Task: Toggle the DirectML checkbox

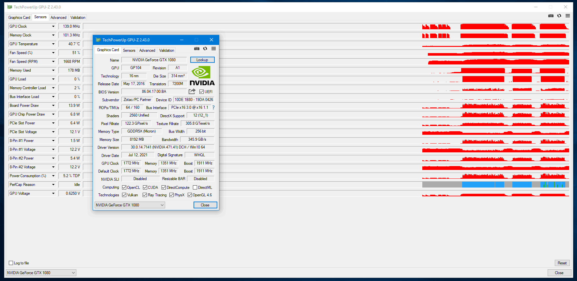Action: 195,188
